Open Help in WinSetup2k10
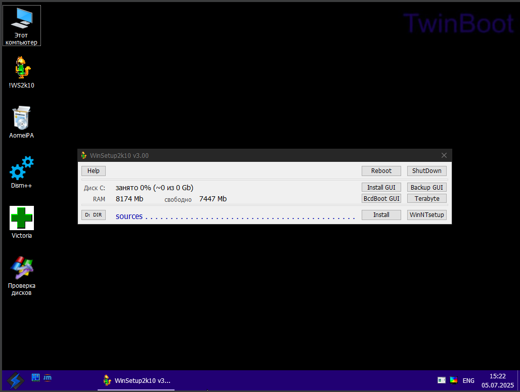The width and height of the screenshot is (520, 392). 94,171
